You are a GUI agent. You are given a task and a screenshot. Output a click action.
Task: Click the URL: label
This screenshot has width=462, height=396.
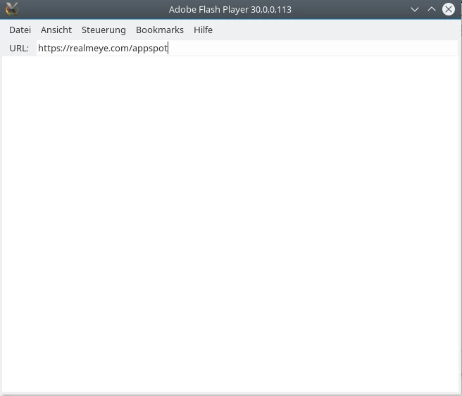tap(19, 49)
